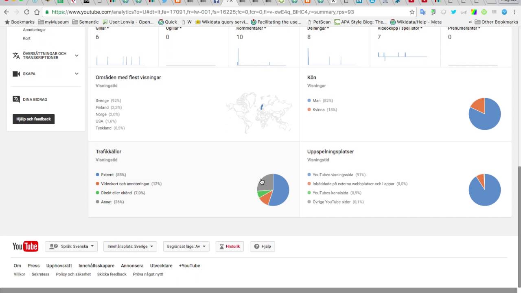This screenshot has width=521, height=293.
Task: Open Skicka feedback link
Action: [112, 274]
